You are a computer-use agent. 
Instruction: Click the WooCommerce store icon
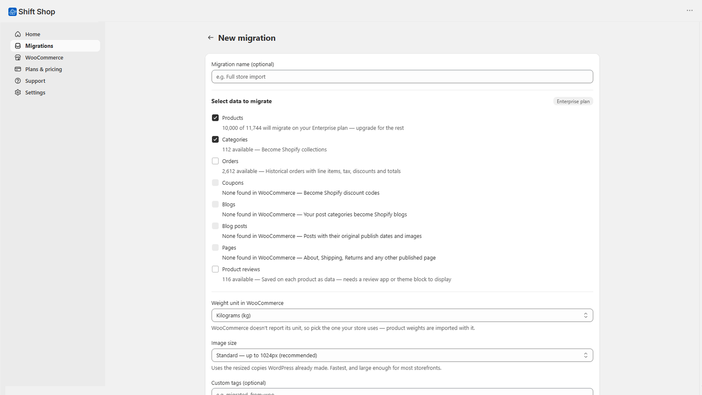coord(18,57)
